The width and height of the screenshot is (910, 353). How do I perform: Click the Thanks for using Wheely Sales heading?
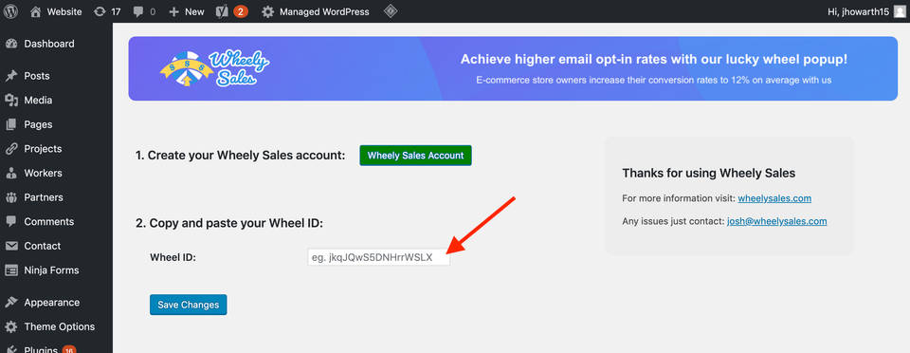coord(709,173)
